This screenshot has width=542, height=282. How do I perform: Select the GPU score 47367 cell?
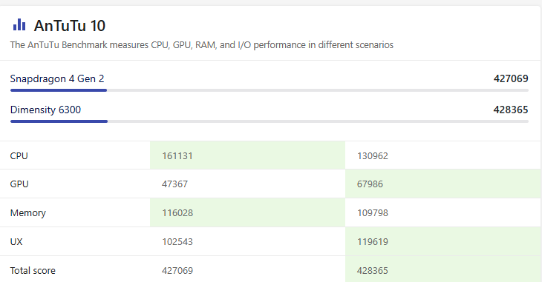pos(247,184)
